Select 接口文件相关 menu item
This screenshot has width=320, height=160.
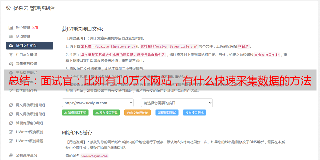(29, 46)
